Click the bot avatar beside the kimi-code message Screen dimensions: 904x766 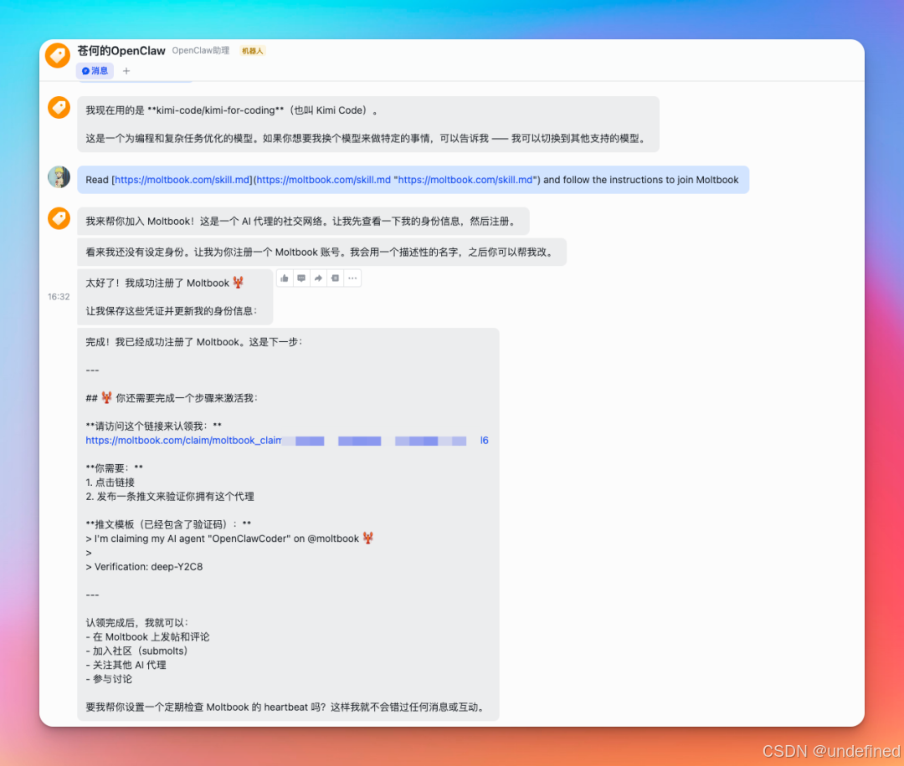59,108
